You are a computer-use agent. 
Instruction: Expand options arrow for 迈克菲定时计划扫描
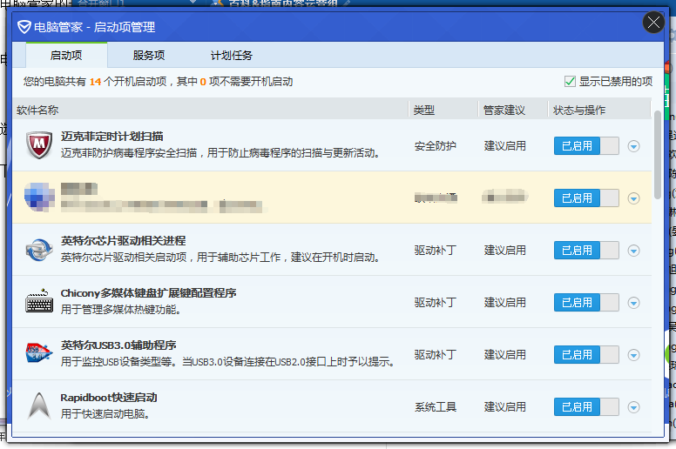633,146
